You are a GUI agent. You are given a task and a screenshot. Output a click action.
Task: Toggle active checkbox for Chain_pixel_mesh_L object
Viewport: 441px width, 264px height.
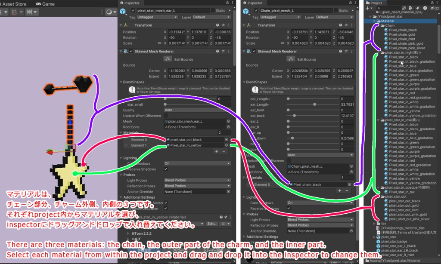pos(256,10)
